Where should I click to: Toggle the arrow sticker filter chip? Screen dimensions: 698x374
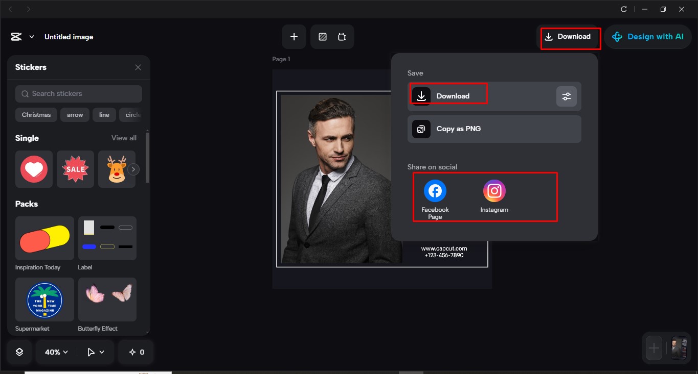click(75, 115)
